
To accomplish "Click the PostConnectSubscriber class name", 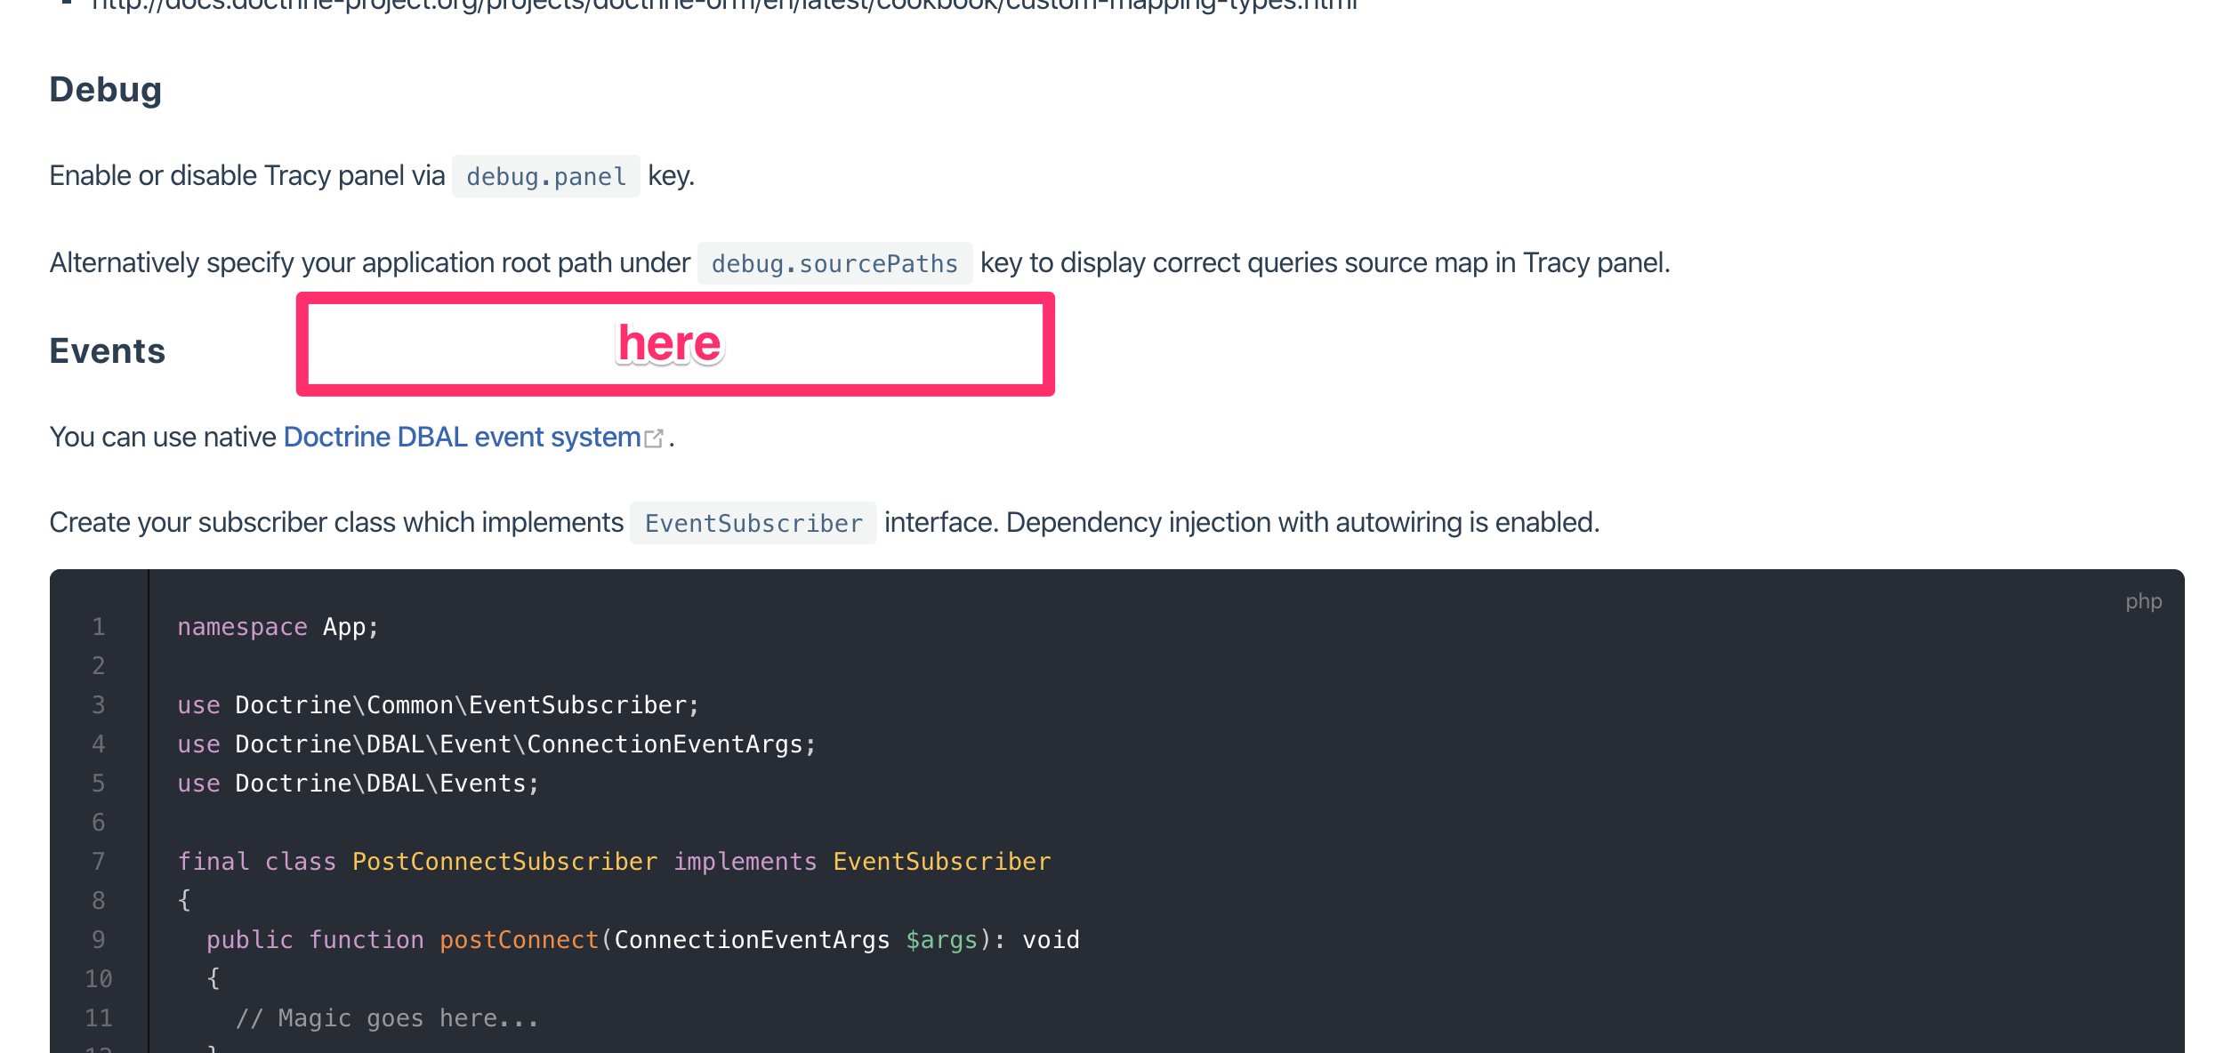I will tap(504, 861).
